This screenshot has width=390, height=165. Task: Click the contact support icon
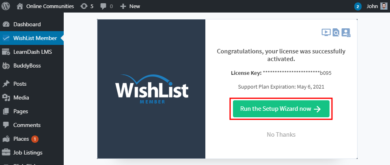(346, 32)
